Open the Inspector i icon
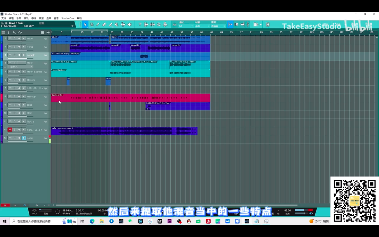The height and width of the screenshot is (237, 379). (8, 32)
